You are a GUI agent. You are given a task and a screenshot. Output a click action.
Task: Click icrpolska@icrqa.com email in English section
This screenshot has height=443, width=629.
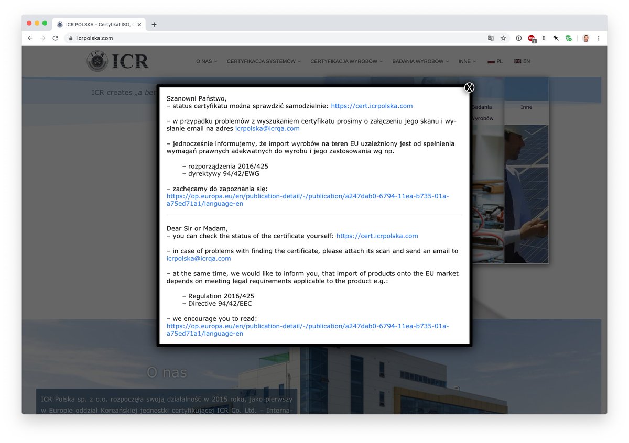click(x=199, y=258)
